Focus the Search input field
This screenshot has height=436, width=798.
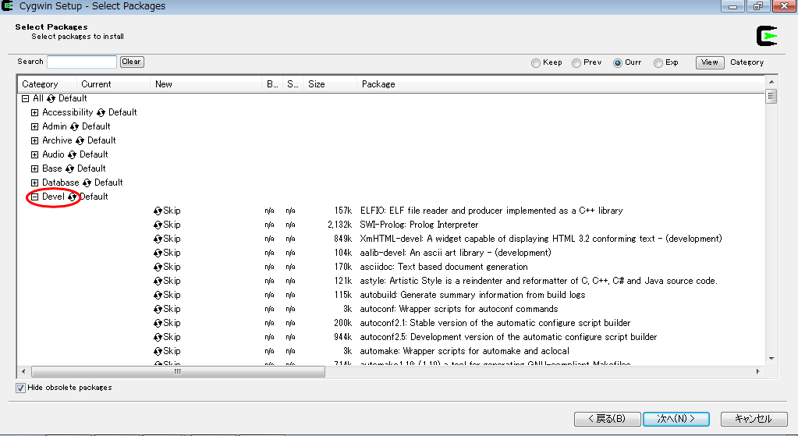(x=82, y=62)
